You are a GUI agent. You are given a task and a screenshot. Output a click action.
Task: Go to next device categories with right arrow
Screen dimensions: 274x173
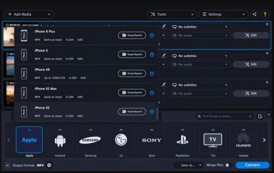tap(264, 140)
